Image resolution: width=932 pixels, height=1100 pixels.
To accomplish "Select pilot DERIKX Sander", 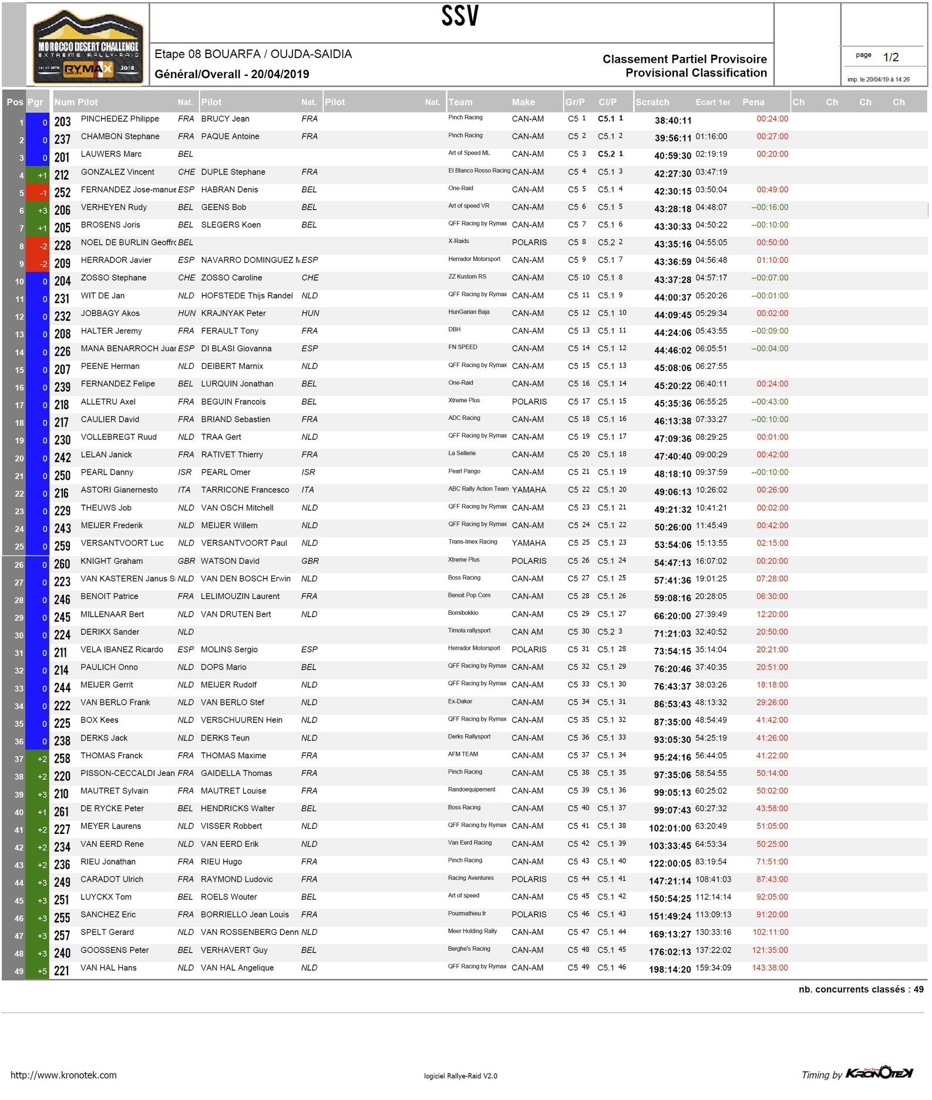I will point(110,632).
